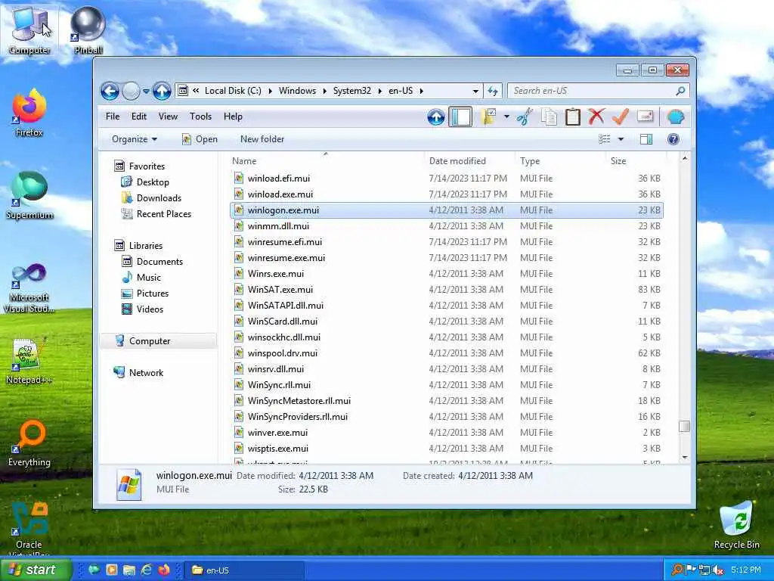Open view options dropdown arrow
Image resolution: width=774 pixels, height=581 pixels.
(621, 139)
